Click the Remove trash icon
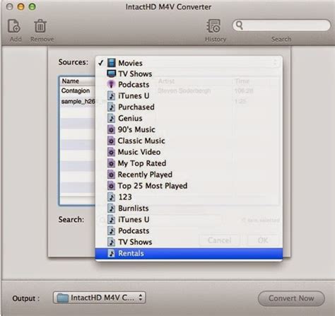335x316 pixels. point(40,26)
